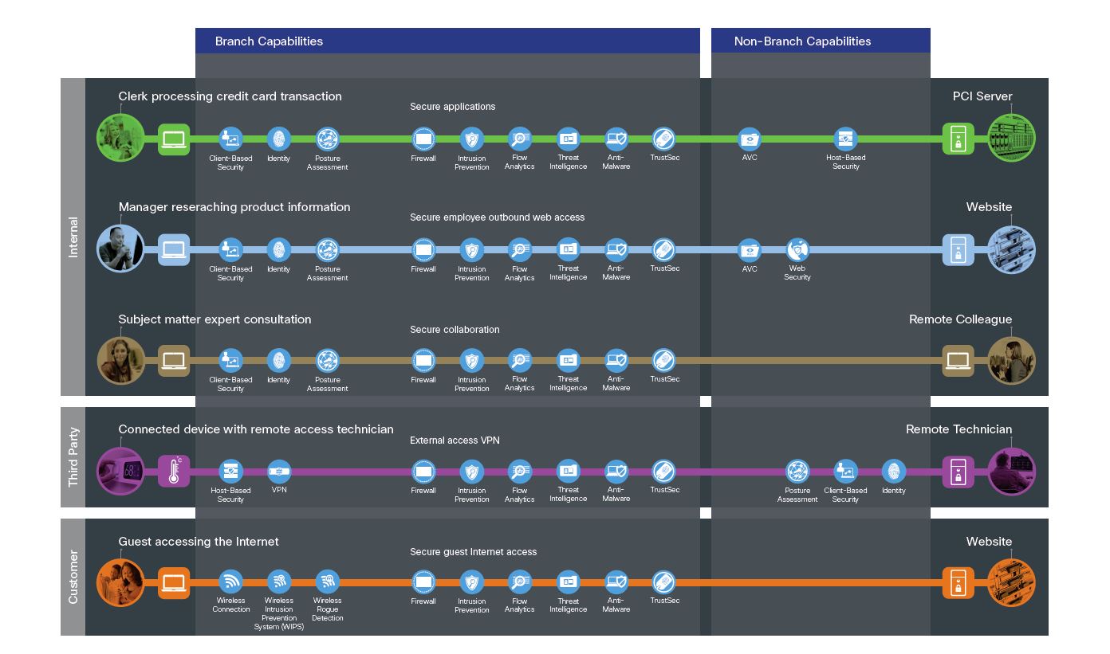Select the Third Party vertical side label
This screenshot has width=1110, height=654.
coord(73,457)
